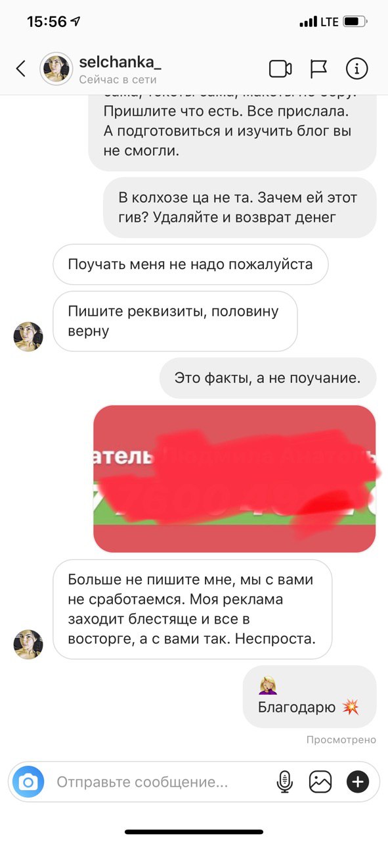Image resolution: width=388 pixels, height=842 pixels.
Task: Tap the 'В колхозе ца не та' message
Action: [240, 207]
